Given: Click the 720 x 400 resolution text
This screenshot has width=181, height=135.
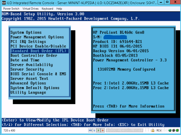Looking at the screenshot, I should [9, 130].
